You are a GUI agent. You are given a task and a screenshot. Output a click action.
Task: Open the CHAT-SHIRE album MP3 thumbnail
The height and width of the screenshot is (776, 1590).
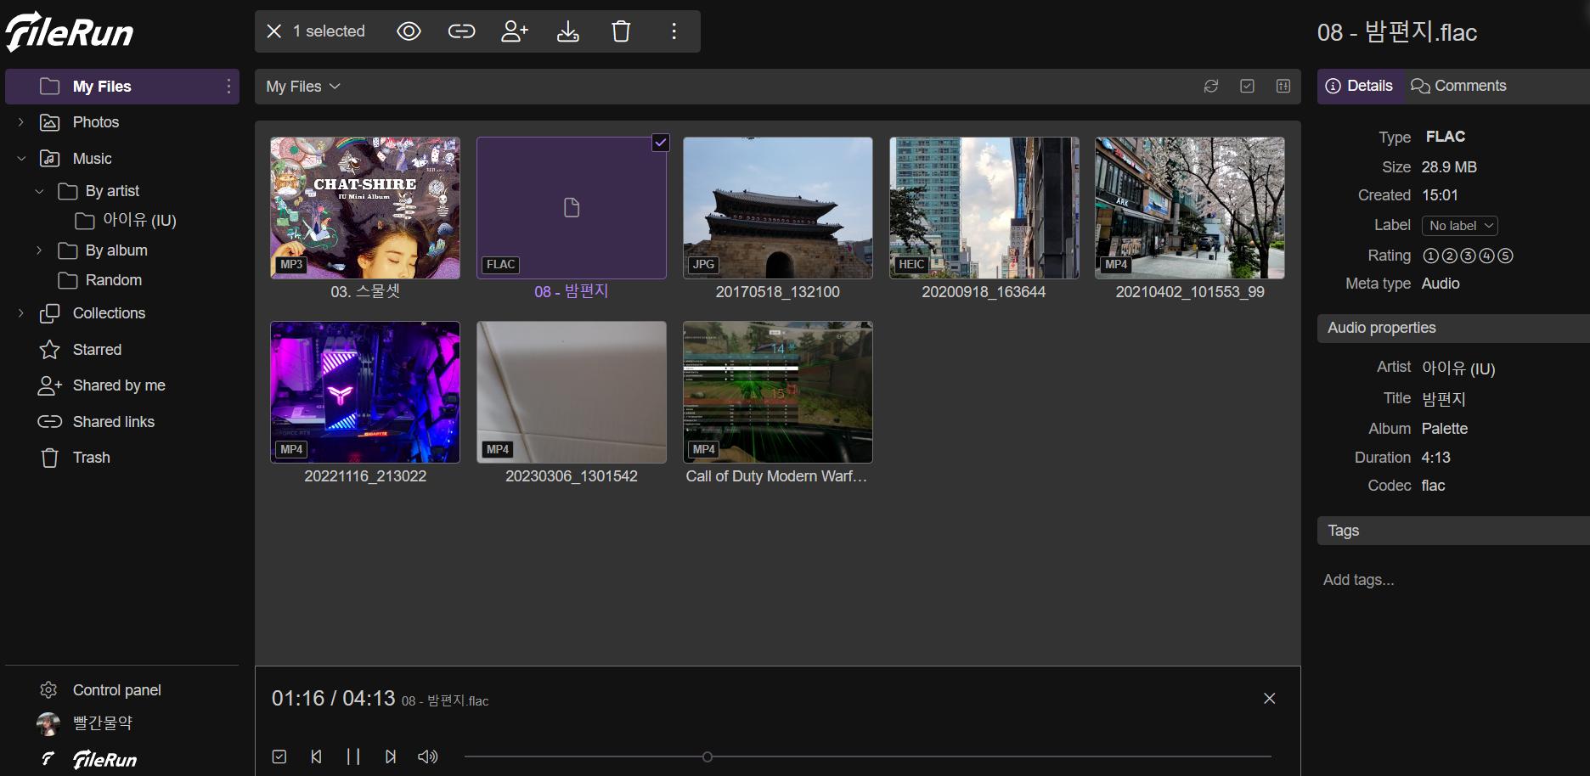click(x=365, y=208)
